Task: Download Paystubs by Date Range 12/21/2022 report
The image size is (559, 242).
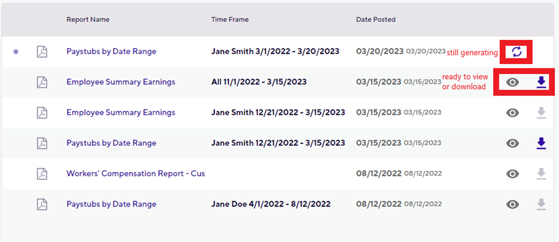Action: click(541, 143)
